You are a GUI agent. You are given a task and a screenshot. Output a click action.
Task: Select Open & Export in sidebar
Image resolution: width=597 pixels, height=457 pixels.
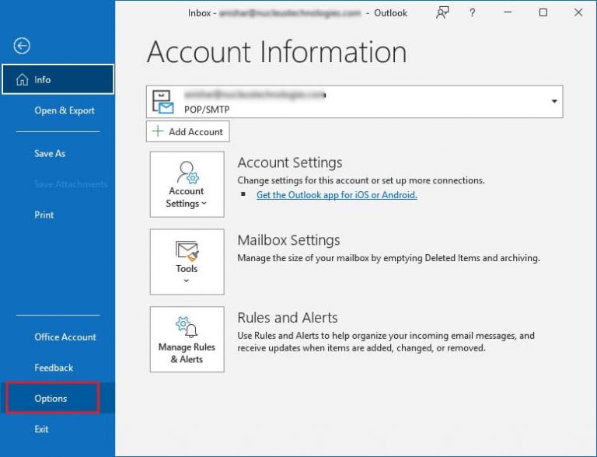click(65, 110)
